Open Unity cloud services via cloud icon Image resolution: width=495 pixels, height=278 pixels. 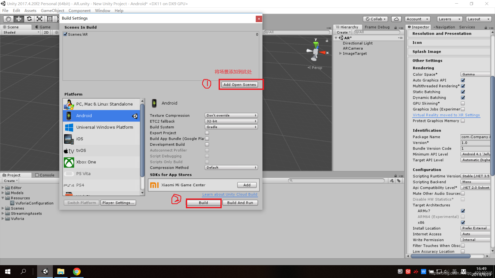tap(396, 19)
